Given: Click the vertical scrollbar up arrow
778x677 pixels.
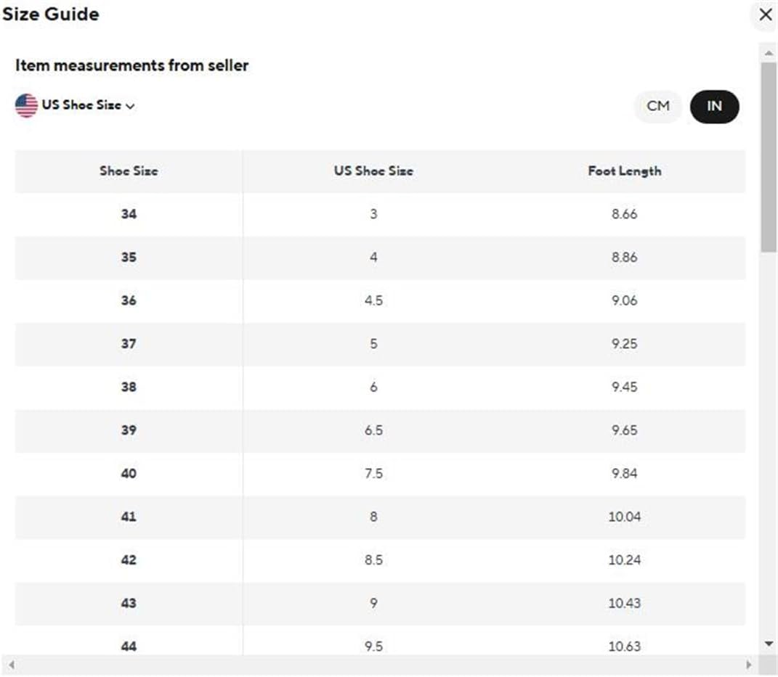Looking at the screenshot, I should (x=769, y=52).
